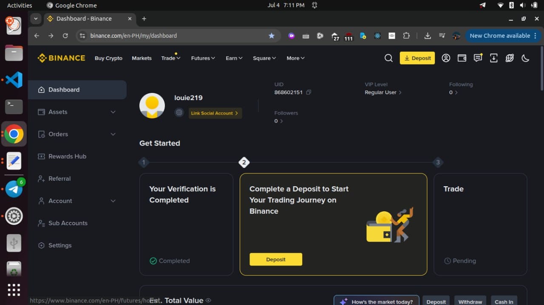Open the profile account icon in header
Viewport: 544px width, 305px height.
[x=446, y=58]
